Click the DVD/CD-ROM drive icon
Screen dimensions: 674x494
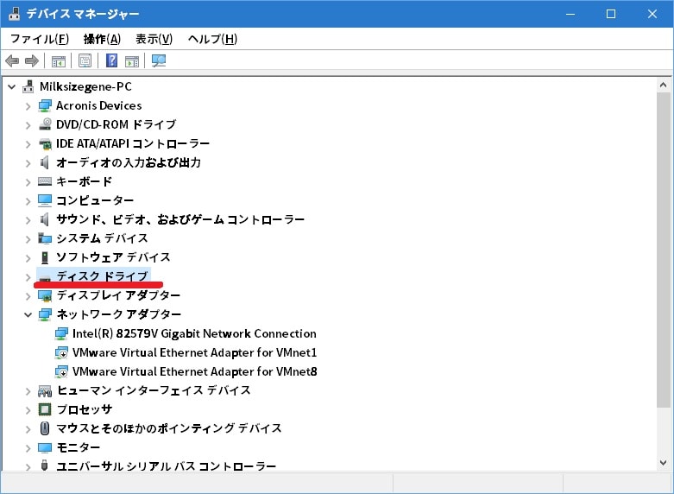tap(45, 124)
